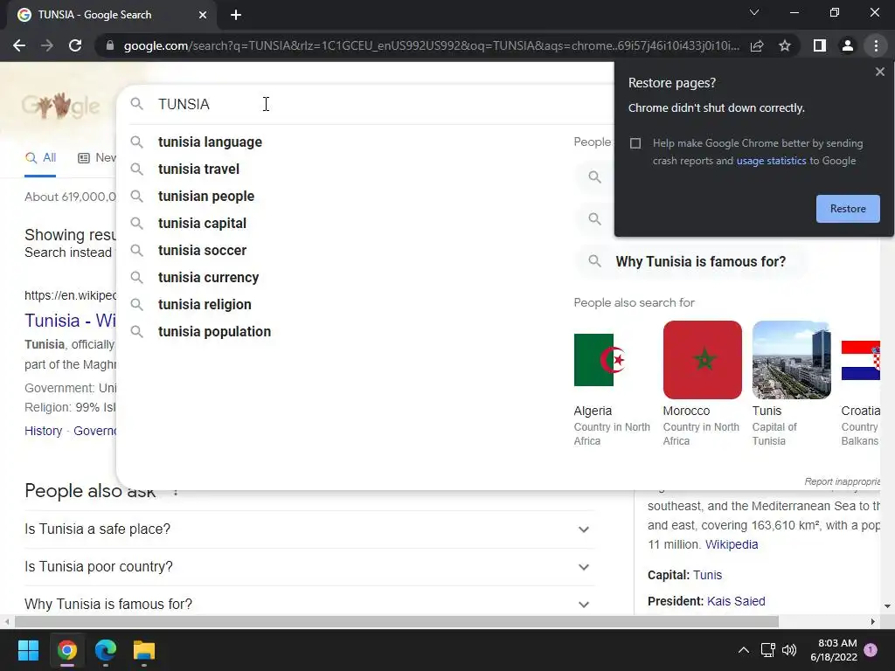Go back to the previous page
The height and width of the screenshot is (671, 895).
coord(19,45)
